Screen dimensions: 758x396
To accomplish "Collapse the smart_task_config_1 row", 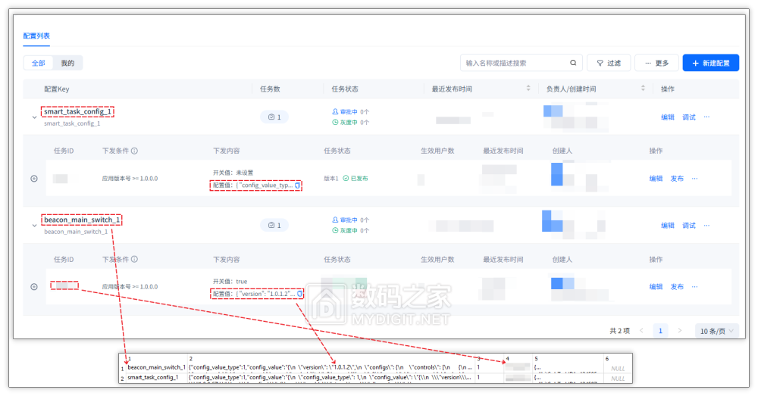I will point(33,117).
